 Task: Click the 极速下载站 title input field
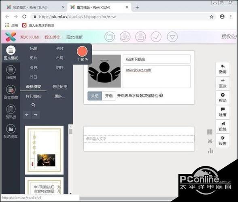point(157,59)
